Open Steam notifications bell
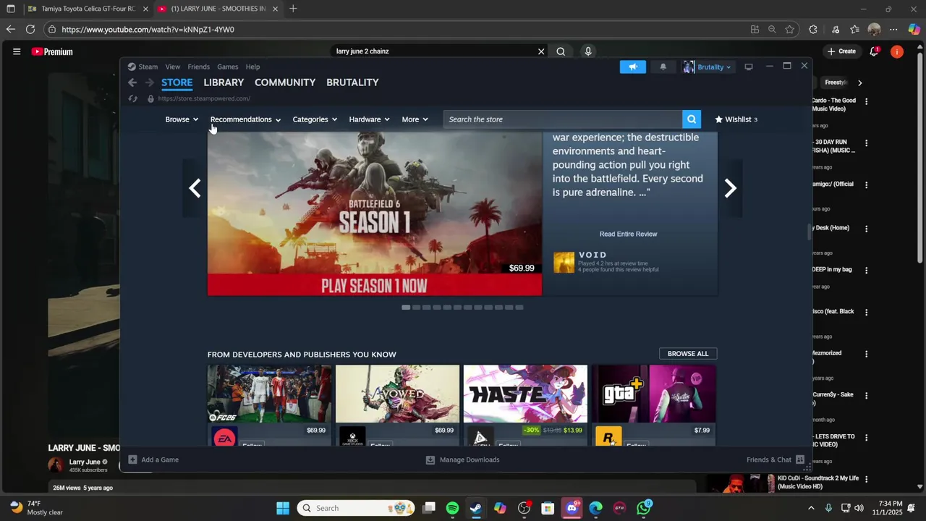The height and width of the screenshot is (521, 926). coord(663,67)
